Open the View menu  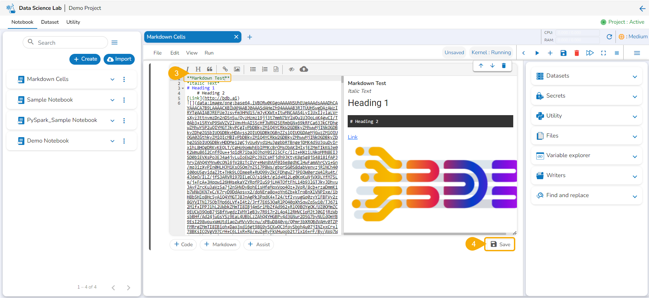coord(192,53)
